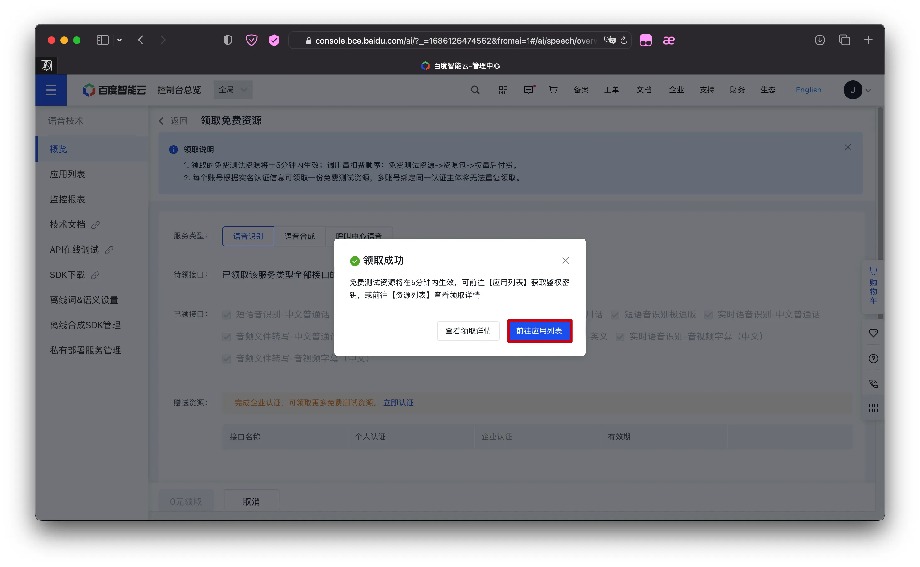Close the 领取成功 dialog
This screenshot has width=920, height=567.
coord(565,261)
